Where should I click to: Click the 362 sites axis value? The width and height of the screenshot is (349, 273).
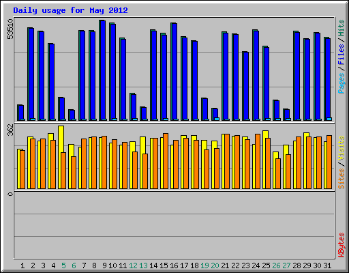(x=10, y=130)
